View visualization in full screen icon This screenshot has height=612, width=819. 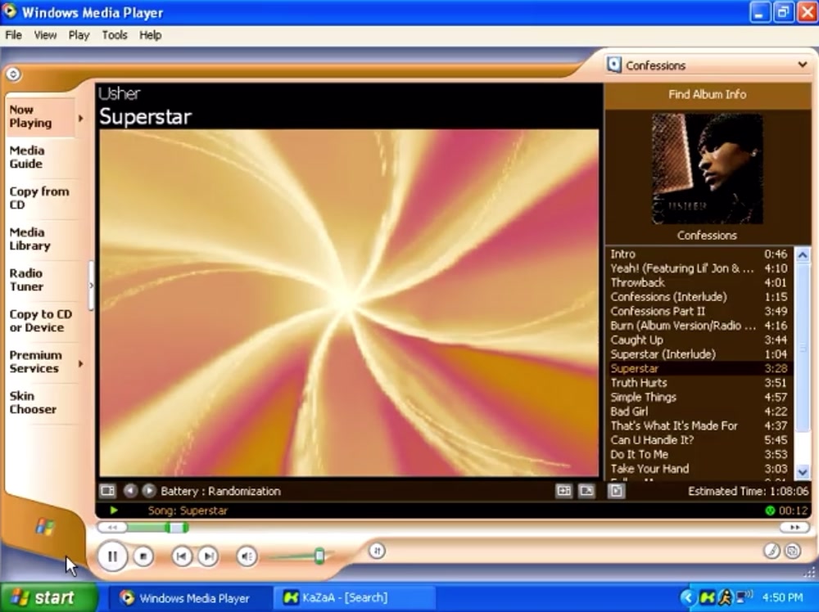[586, 491]
